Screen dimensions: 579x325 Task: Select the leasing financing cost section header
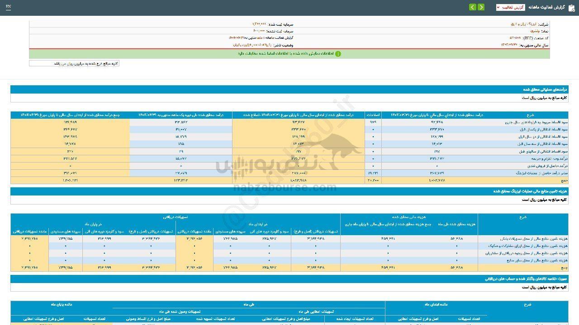289,191
